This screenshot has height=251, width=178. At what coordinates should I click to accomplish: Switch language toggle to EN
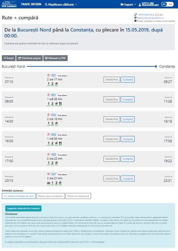[171, 4]
